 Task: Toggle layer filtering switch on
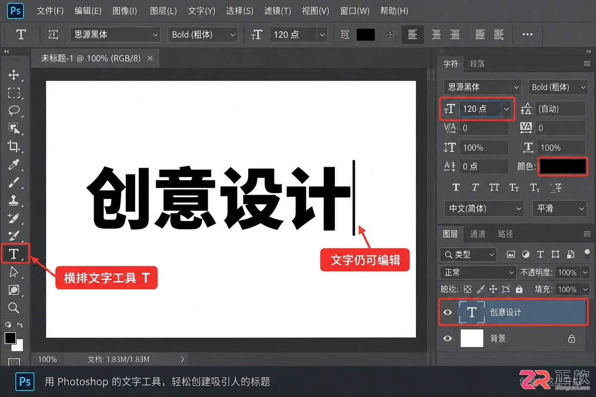click(x=587, y=254)
